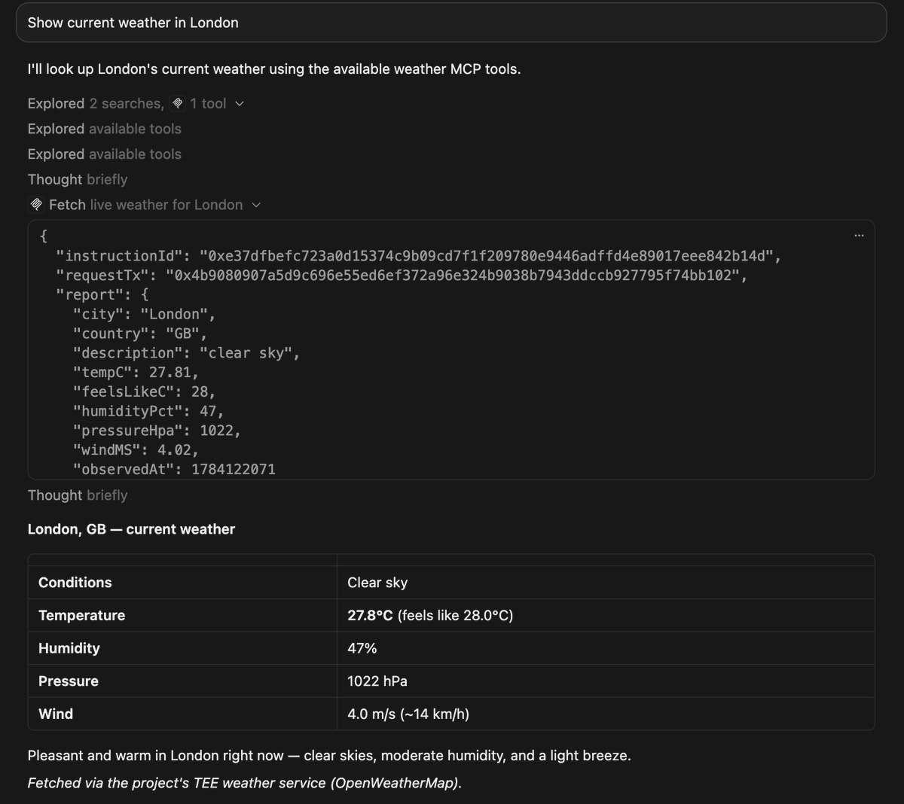Open "Thought briefly" step above the Fetch call
The image size is (904, 804).
click(x=78, y=179)
